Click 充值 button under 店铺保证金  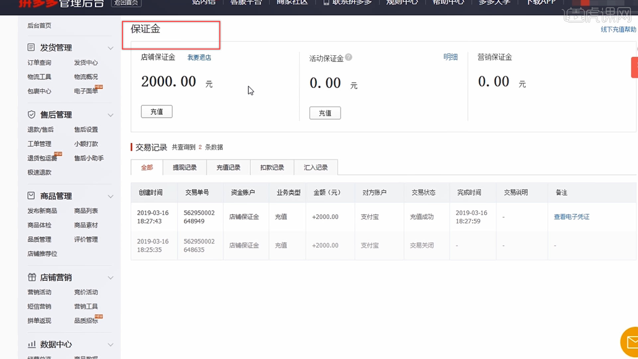pyautogui.click(x=157, y=112)
